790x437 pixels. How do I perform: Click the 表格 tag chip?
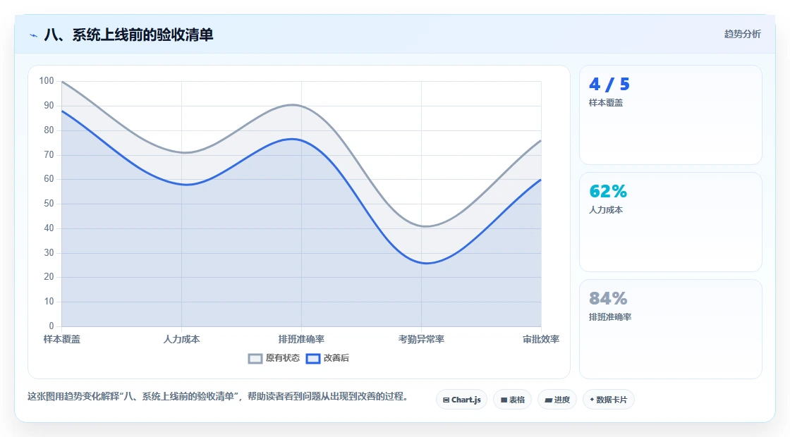click(512, 400)
